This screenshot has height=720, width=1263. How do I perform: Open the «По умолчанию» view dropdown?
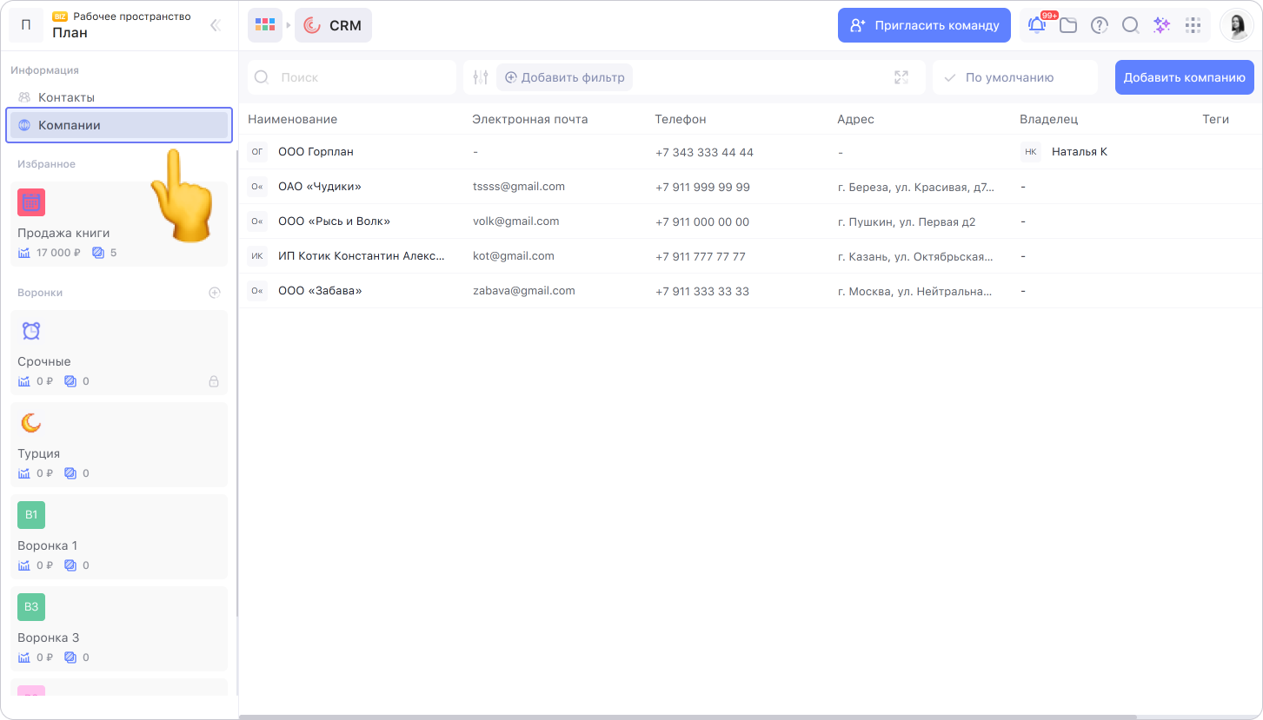tap(1014, 77)
